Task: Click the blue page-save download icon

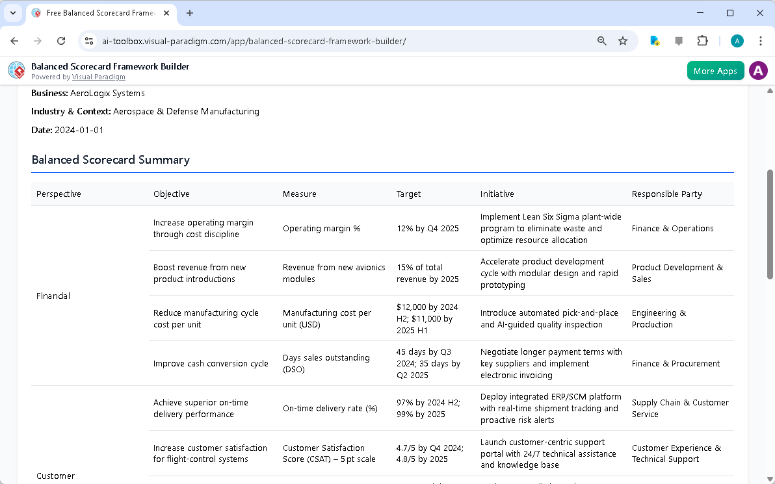Action: click(654, 40)
